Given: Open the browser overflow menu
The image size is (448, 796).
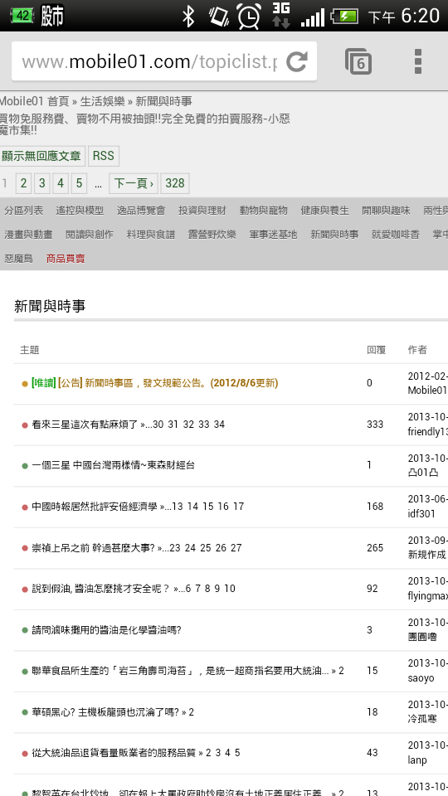Looking at the screenshot, I should pos(418,61).
